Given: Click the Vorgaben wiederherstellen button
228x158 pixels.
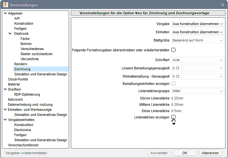Looking at the screenshot, I should [x=26, y=153].
